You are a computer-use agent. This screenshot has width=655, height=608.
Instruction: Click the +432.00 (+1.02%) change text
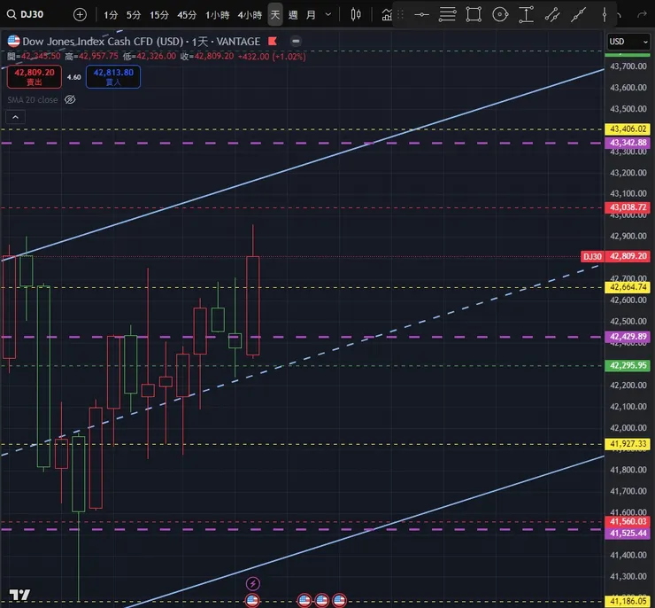click(x=272, y=57)
